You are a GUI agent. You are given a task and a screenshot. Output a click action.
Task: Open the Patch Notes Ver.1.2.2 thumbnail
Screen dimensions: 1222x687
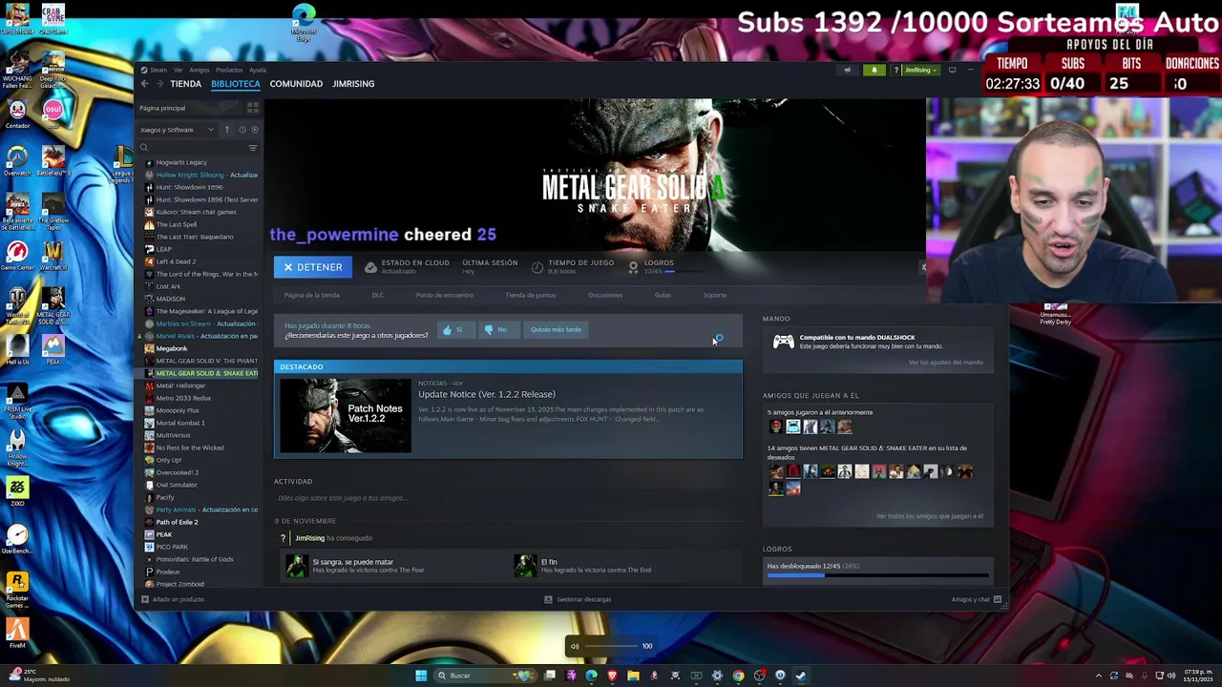pyautogui.click(x=346, y=415)
